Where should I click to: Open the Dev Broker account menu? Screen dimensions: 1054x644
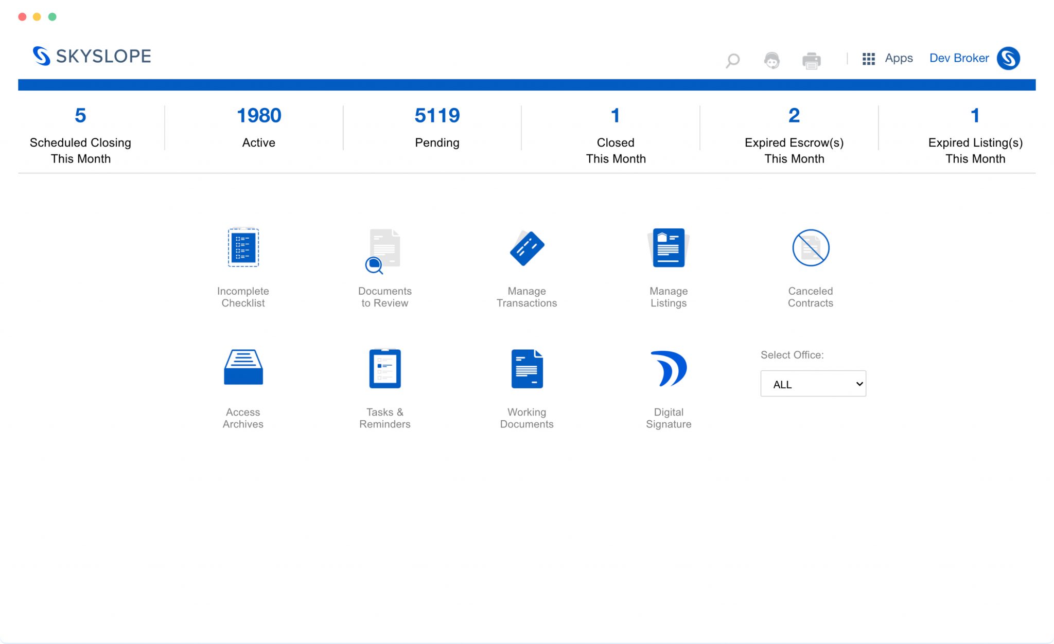(958, 58)
